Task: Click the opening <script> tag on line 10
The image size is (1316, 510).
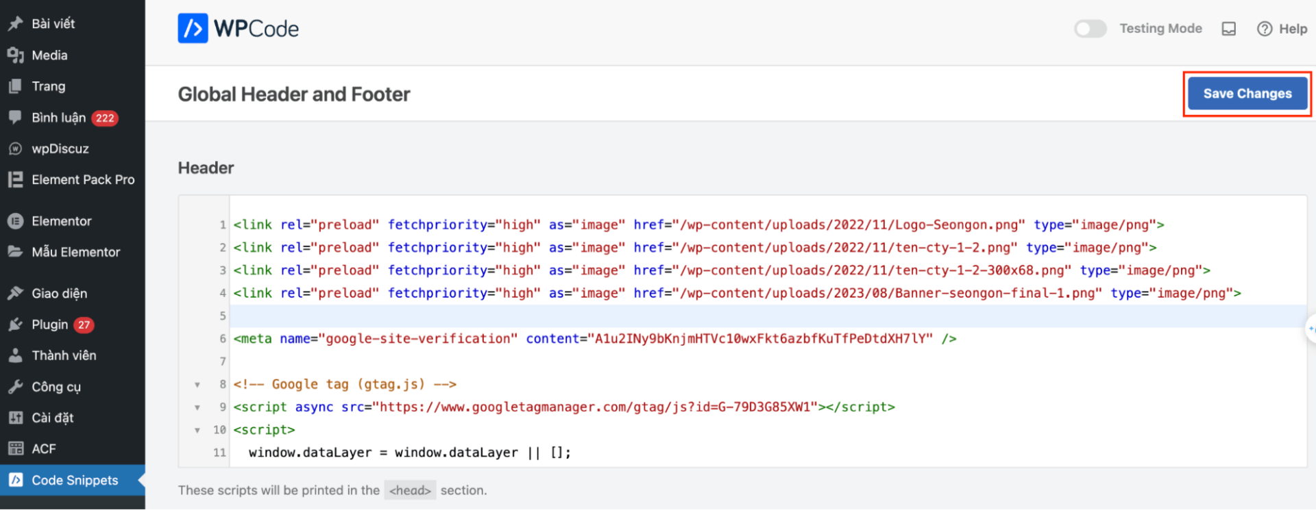Action: pyautogui.click(x=264, y=430)
